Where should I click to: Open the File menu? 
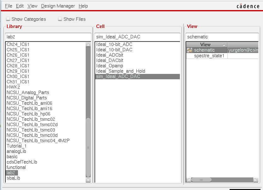9,6
